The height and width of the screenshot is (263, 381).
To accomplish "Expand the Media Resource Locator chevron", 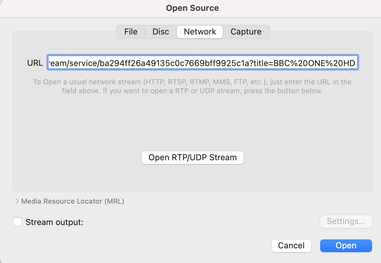I will click(x=17, y=201).
